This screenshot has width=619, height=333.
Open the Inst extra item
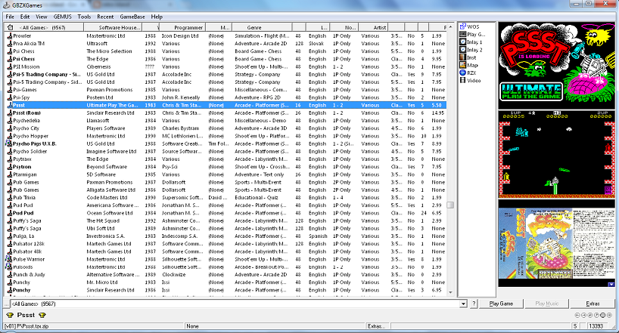462,57
